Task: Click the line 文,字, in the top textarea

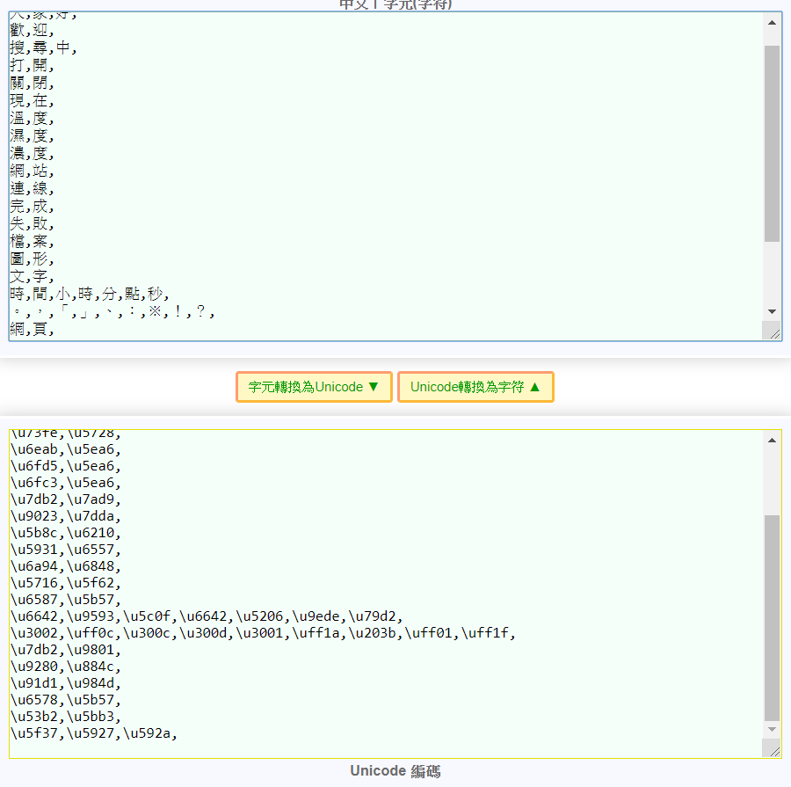Action: tap(32, 276)
